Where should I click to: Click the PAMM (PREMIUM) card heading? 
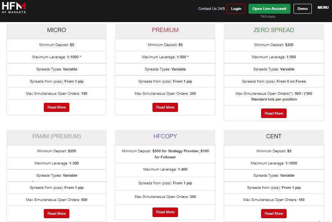[56, 136]
